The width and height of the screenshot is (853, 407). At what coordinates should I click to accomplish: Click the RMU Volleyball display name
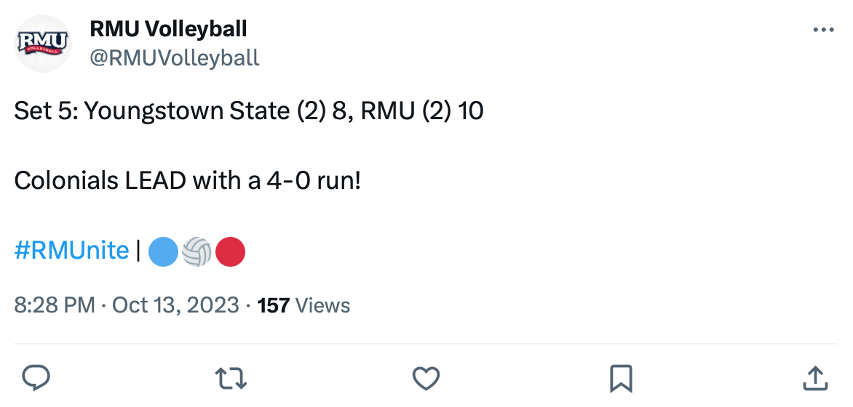point(168,29)
